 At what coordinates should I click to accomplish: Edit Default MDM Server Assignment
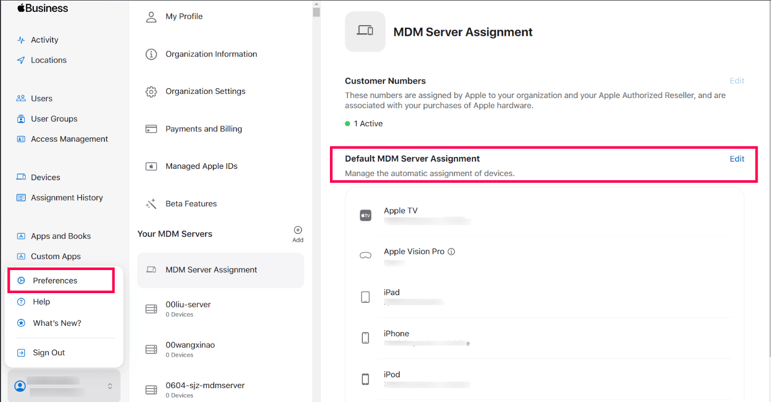coord(737,159)
